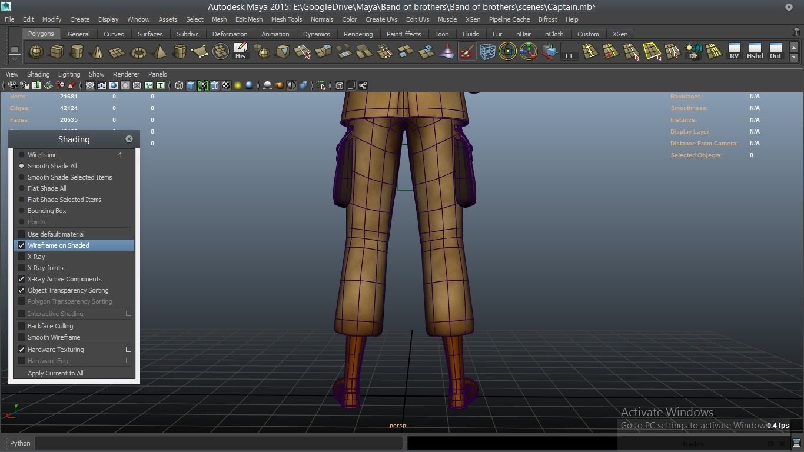Open the Edit Mesh menu

[249, 19]
